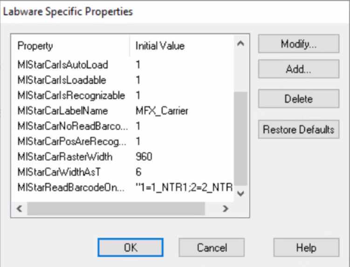Open Help for this dialog
The width and height of the screenshot is (350, 267).
pyautogui.click(x=306, y=247)
